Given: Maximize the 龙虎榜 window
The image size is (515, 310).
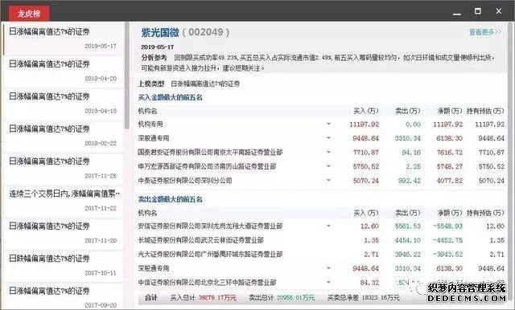Looking at the screenshot, I should 478,11.
